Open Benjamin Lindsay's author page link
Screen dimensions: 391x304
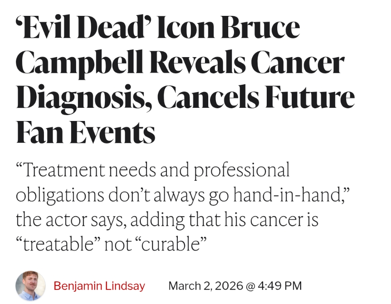[99, 286]
